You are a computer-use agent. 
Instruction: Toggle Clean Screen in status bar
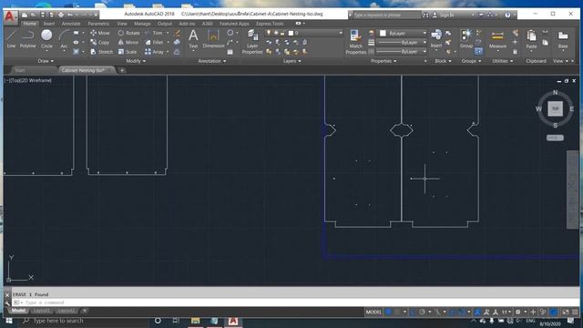click(x=565, y=312)
